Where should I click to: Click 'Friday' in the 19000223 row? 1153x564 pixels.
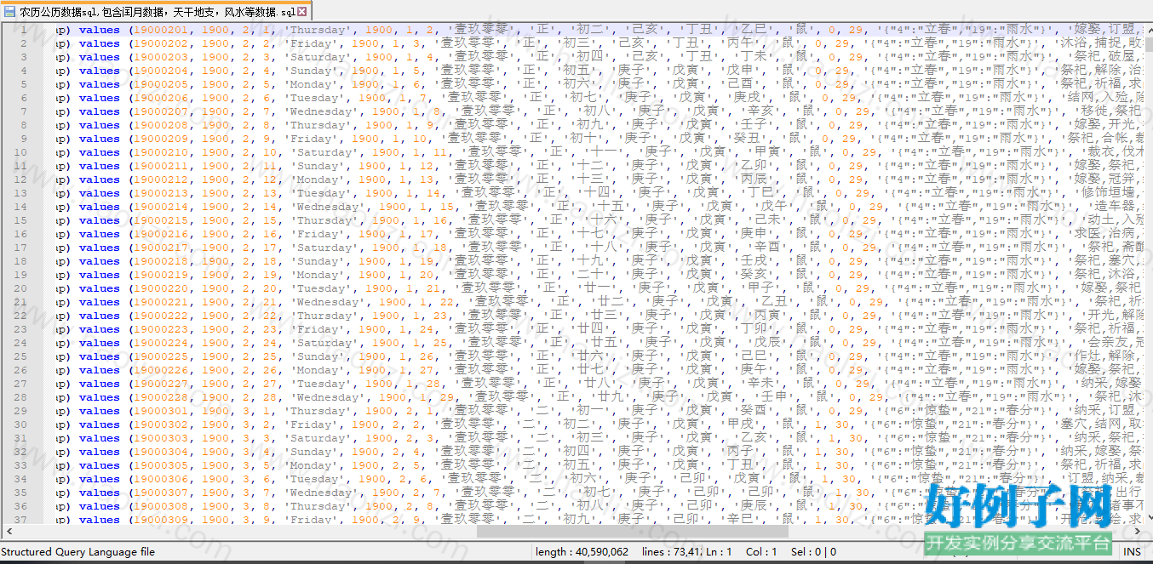(316, 329)
